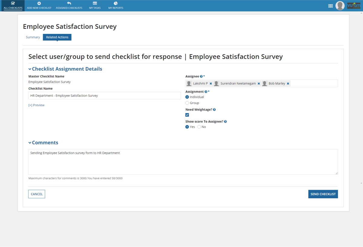Click the user profile avatar
The height and width of the screenshot is (247, 363).
pyautogui.click(x=340, y=6)
